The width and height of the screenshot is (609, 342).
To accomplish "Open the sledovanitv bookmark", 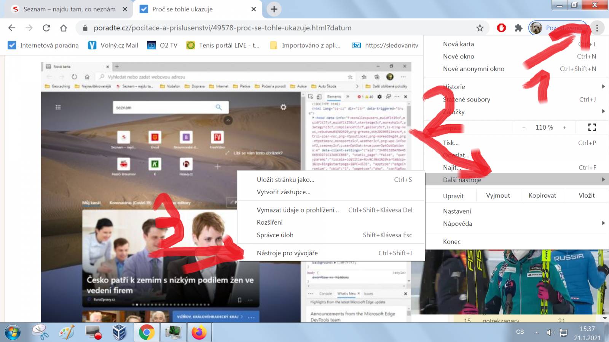I will (385, 45).
